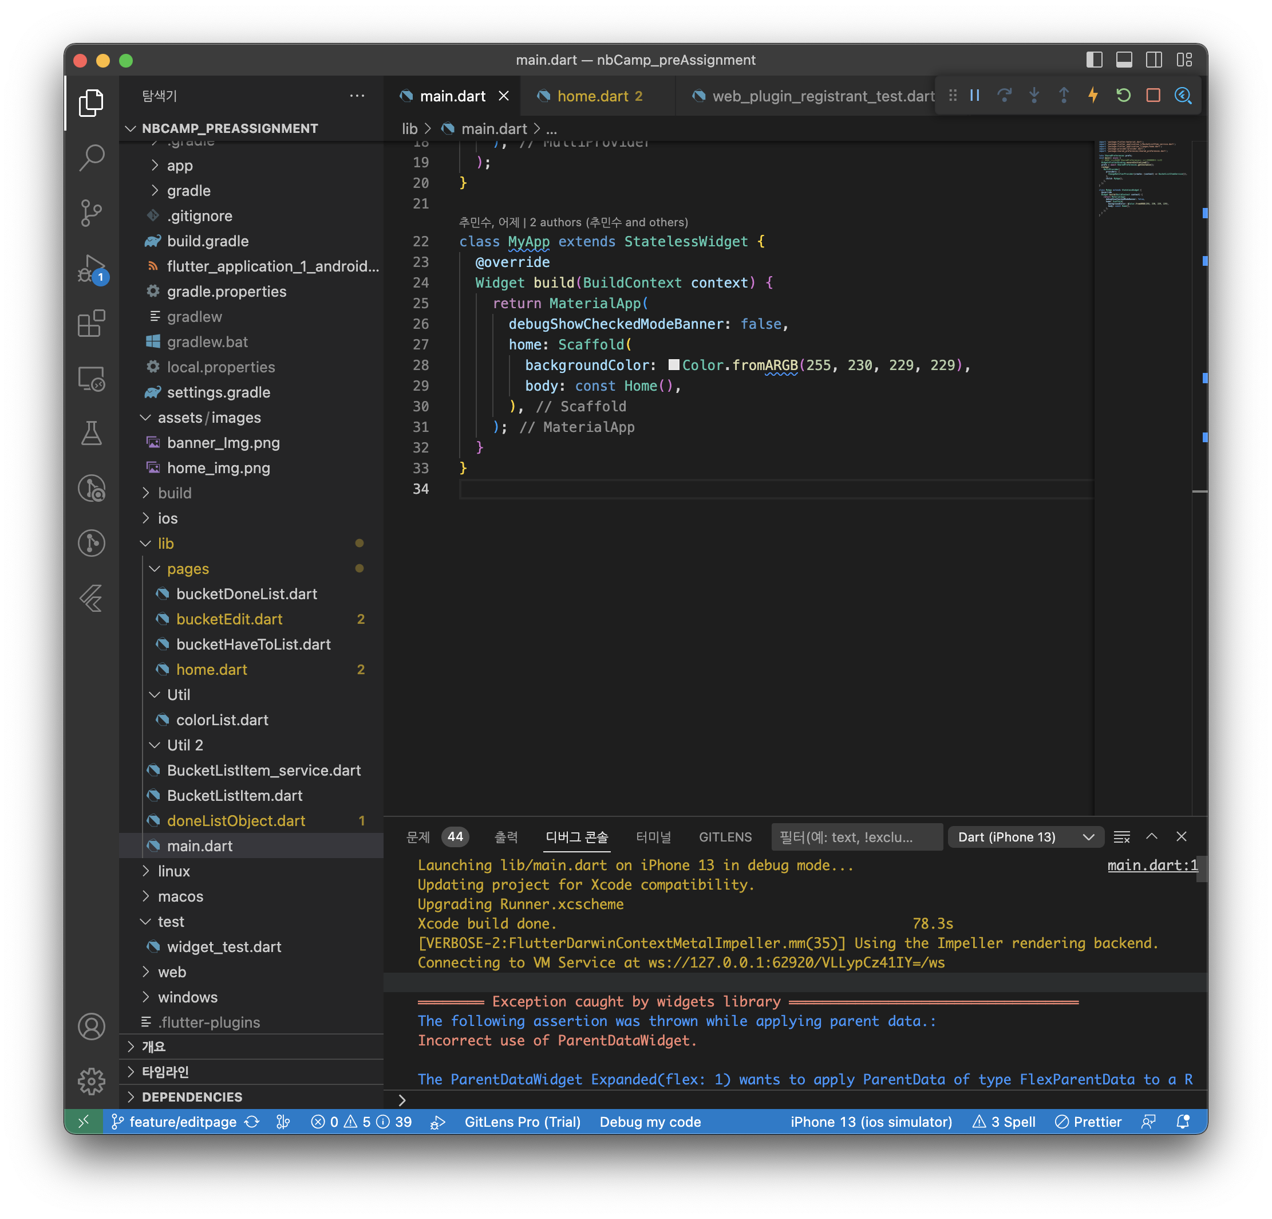Viewport: 1272px width, 1219px height.
Task: Open the Manage gear menu
Action: 92,1082
